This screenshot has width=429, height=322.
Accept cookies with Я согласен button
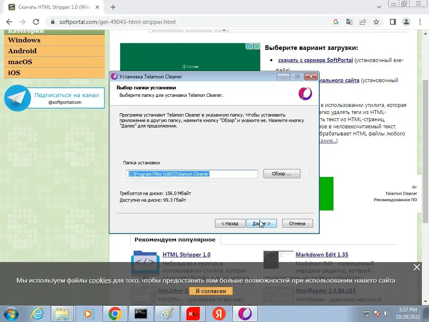pyautogui.click(x=211, y=291)
